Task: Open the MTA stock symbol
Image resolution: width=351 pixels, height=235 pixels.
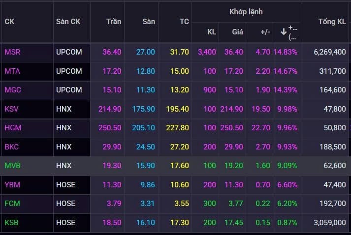Action: point(12,71)
